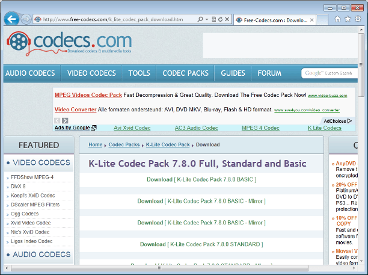Open the address bar autocomplete dropdown arrow
The image size is (368, 275).
click(x=207, y=19)
